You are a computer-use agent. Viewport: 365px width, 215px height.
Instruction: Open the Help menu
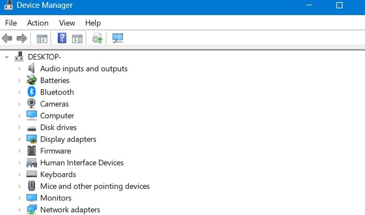[93, 23]
